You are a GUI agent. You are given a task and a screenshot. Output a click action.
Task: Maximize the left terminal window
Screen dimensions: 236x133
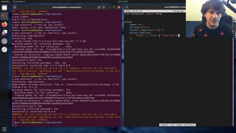point(114,7)
